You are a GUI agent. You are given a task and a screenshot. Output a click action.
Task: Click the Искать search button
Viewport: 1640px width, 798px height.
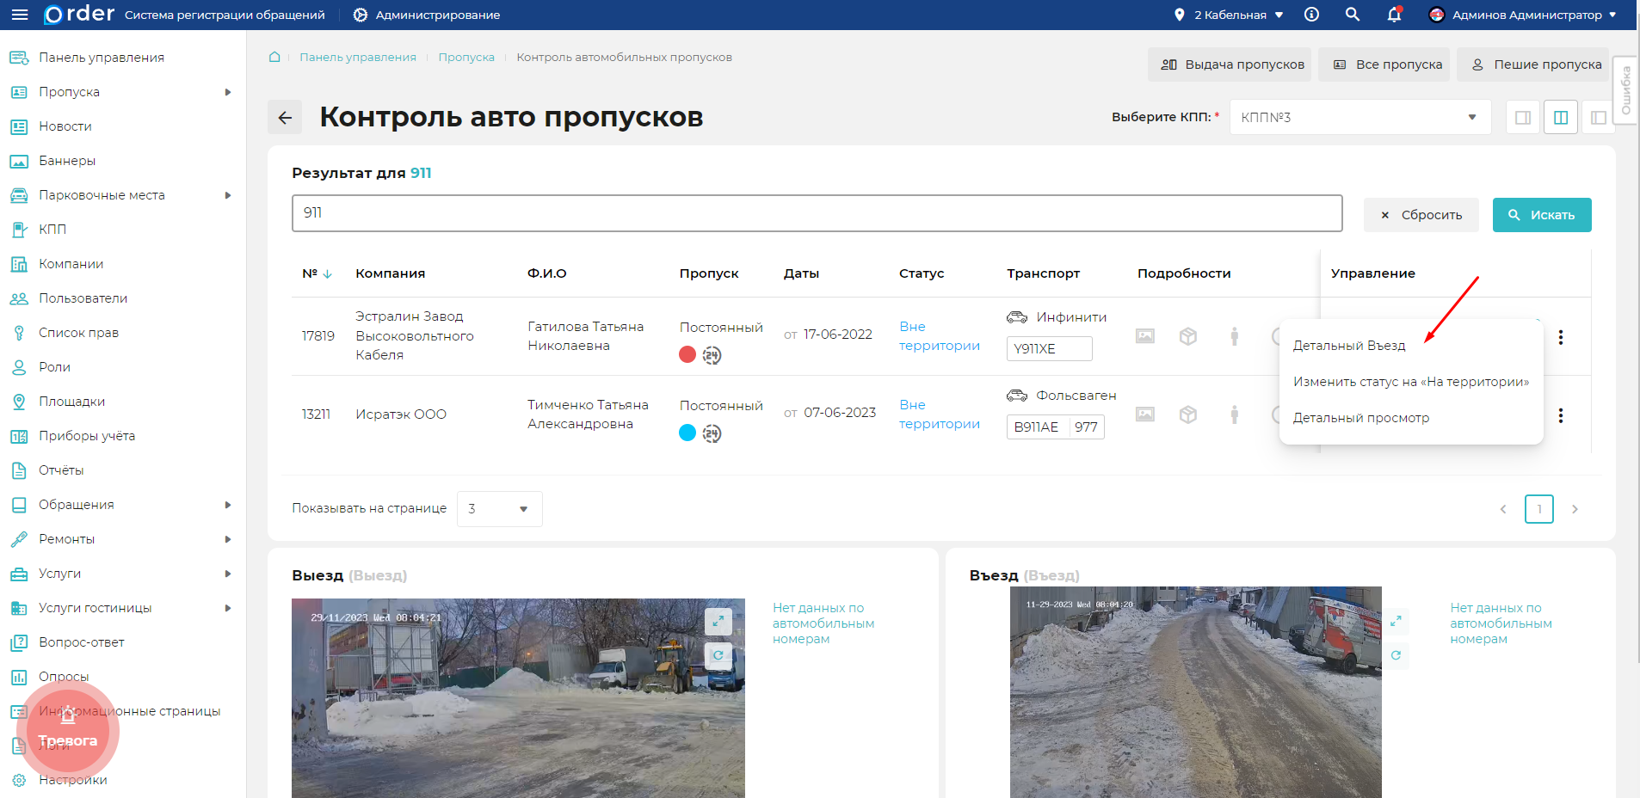pos(1542,214)
